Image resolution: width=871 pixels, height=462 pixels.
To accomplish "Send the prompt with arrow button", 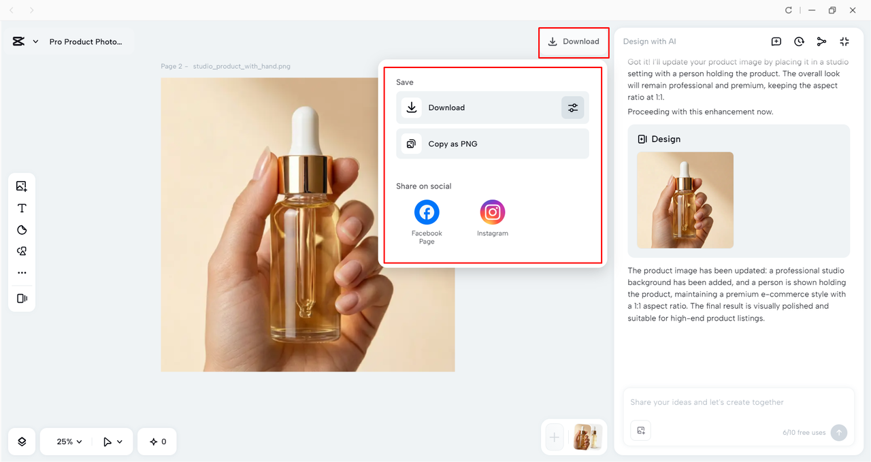I will coord(839,433).
